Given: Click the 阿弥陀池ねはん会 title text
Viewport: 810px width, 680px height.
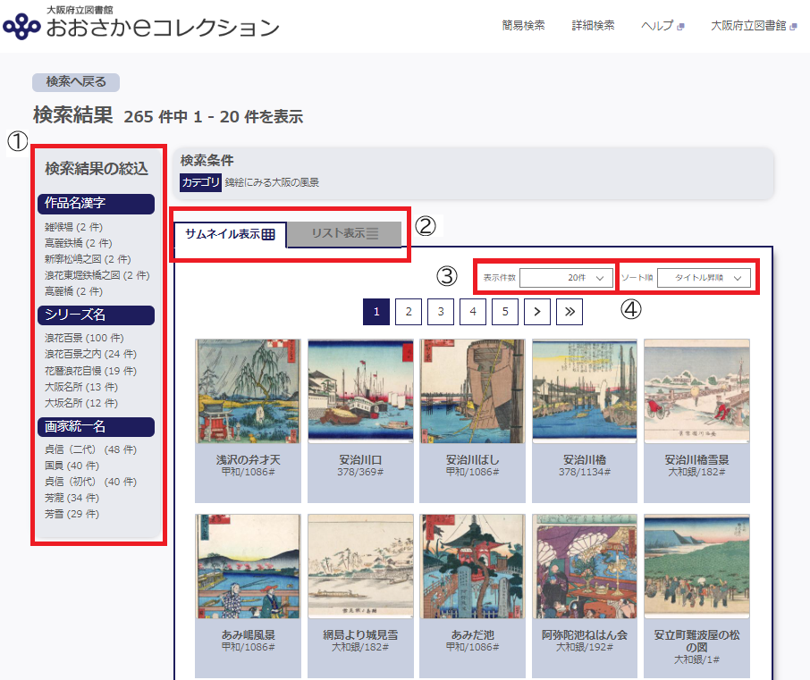Looking at the screenshot, I should click(x=585, y=634).
